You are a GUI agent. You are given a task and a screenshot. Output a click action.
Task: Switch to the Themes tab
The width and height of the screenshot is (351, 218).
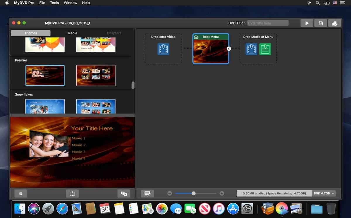coord(31,33)
